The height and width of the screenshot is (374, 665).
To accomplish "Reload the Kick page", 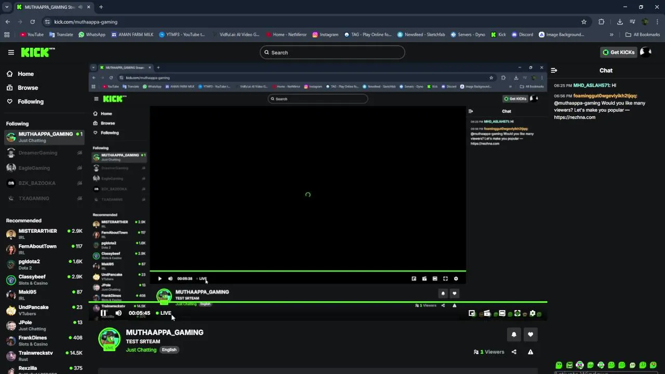I will pos(32,22).
